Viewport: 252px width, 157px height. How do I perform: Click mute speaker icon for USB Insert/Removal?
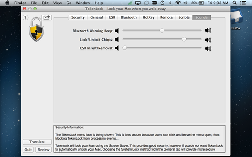coord(117,48)
